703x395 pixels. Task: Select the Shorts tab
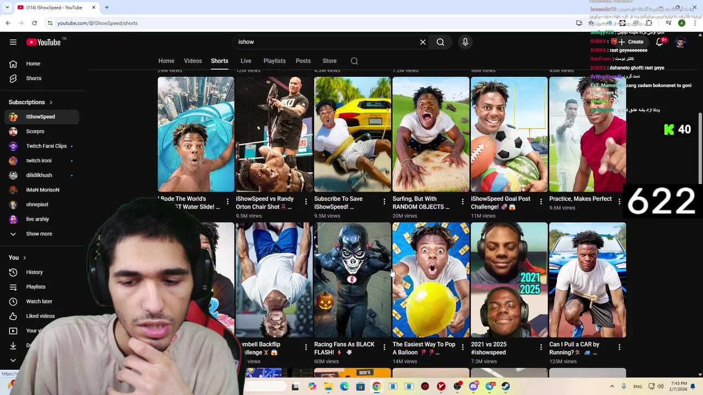tap(220, 61)
